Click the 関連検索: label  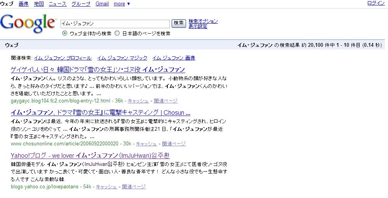(x=21, y=58)
